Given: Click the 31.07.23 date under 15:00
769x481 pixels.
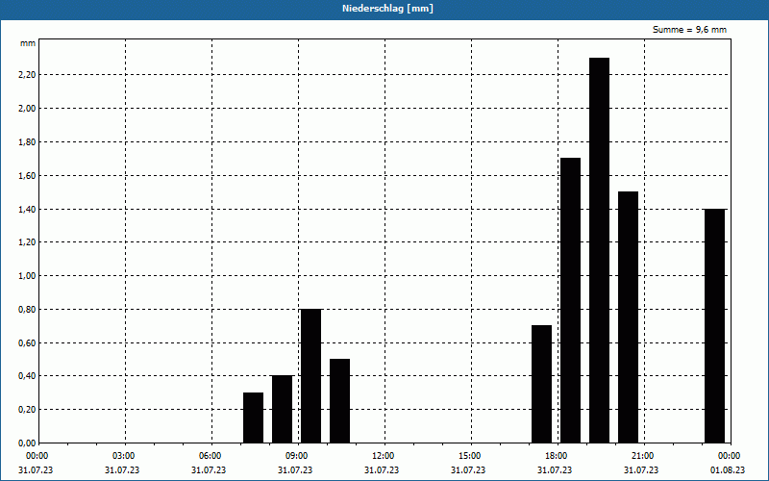Looking at the screenshot, I should [x=468, y=469].
